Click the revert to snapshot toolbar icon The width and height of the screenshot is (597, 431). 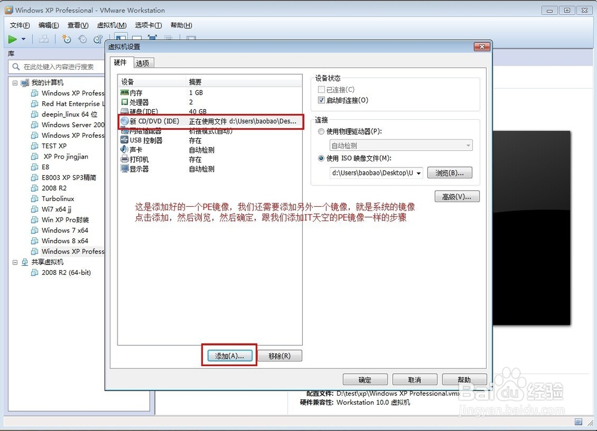pyautogui.click(x=82, y=39)
